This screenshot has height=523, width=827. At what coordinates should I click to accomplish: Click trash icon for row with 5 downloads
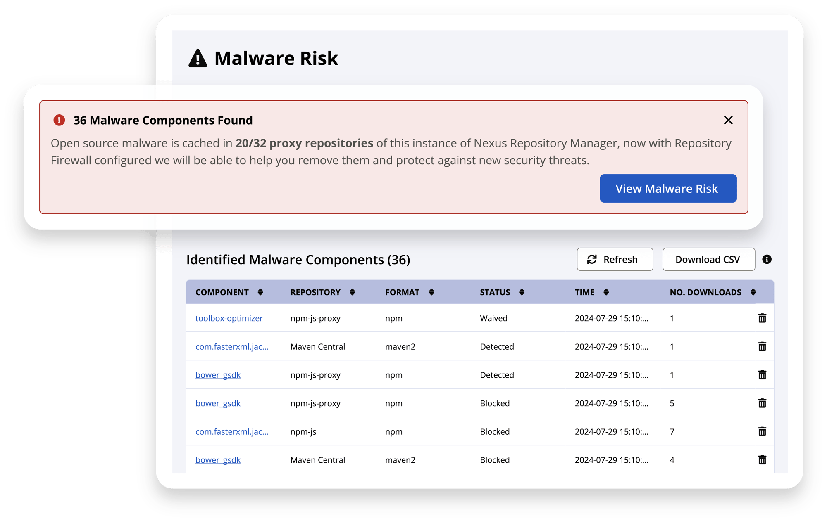762,403
